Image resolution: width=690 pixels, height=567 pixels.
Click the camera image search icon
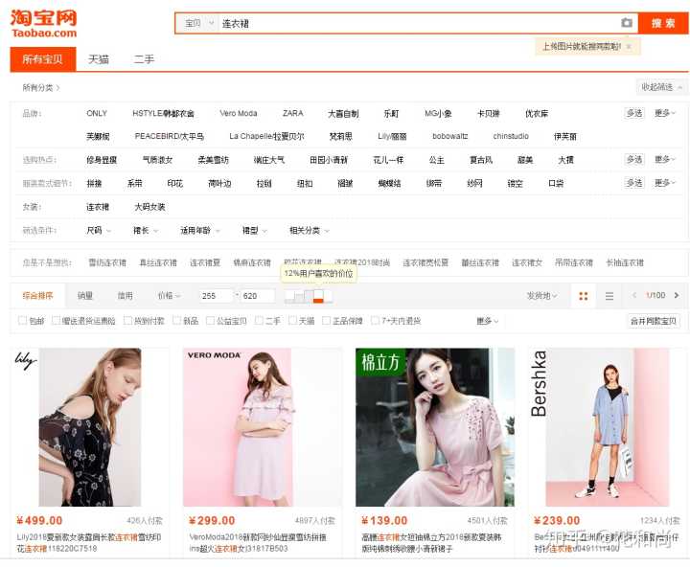(627, 23)
